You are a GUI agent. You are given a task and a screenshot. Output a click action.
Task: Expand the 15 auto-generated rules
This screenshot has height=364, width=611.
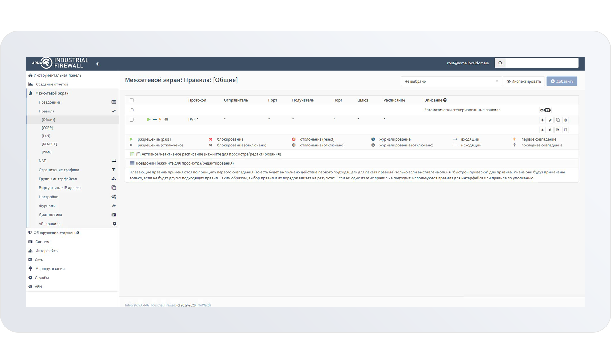click(x=545, y=110)
